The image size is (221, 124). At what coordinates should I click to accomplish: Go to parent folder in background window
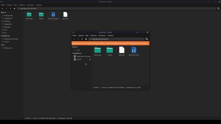tap(10, 9)
